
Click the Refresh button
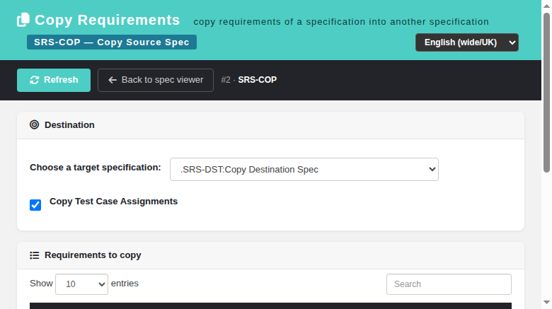pos(54,80)
